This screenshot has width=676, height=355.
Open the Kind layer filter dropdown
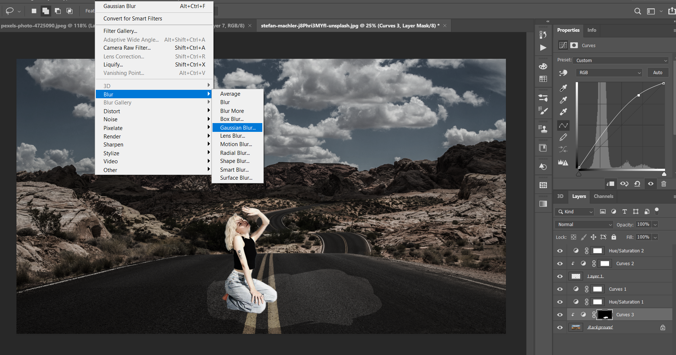click(575, 211)
